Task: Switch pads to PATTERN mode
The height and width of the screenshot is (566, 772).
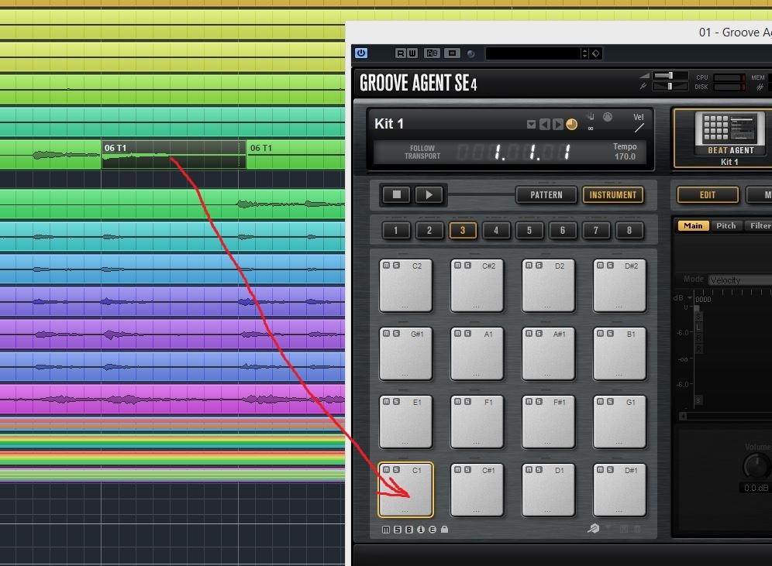Action: pos(546,195)
